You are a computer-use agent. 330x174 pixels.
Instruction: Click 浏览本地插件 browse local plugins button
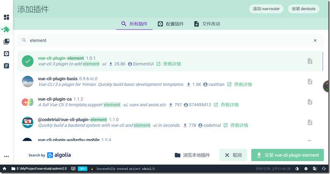(x=192, y=155)
